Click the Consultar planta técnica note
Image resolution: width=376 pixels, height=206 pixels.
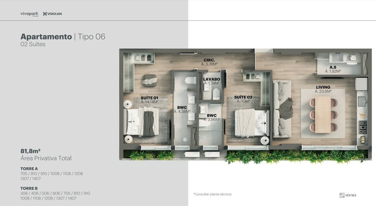click(213, 194)
